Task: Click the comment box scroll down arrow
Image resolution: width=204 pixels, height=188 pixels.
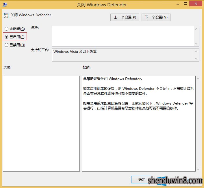Action: tap(196, 43)
